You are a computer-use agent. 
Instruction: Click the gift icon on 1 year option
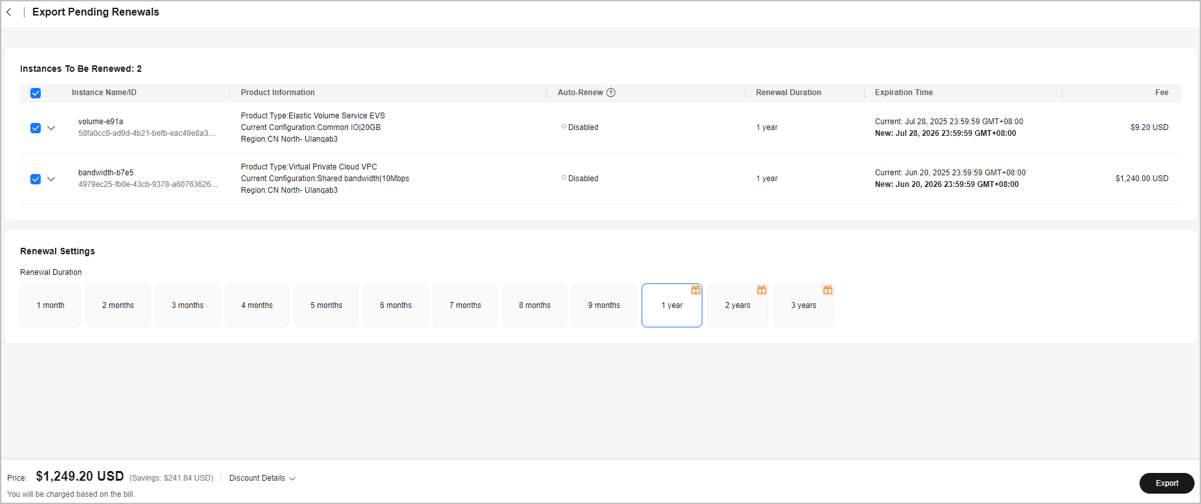[x=696, y=290]
